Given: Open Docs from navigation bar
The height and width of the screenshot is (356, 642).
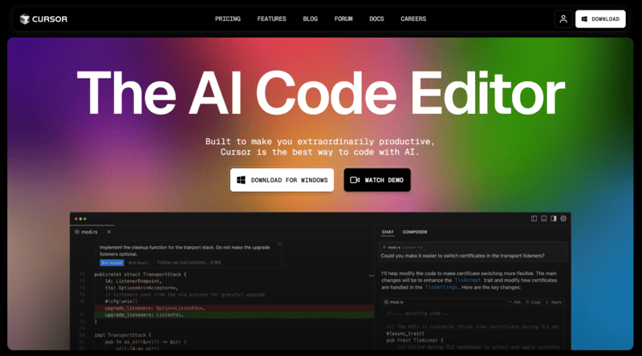Looking at the screenshot, I should click(376, 18).
